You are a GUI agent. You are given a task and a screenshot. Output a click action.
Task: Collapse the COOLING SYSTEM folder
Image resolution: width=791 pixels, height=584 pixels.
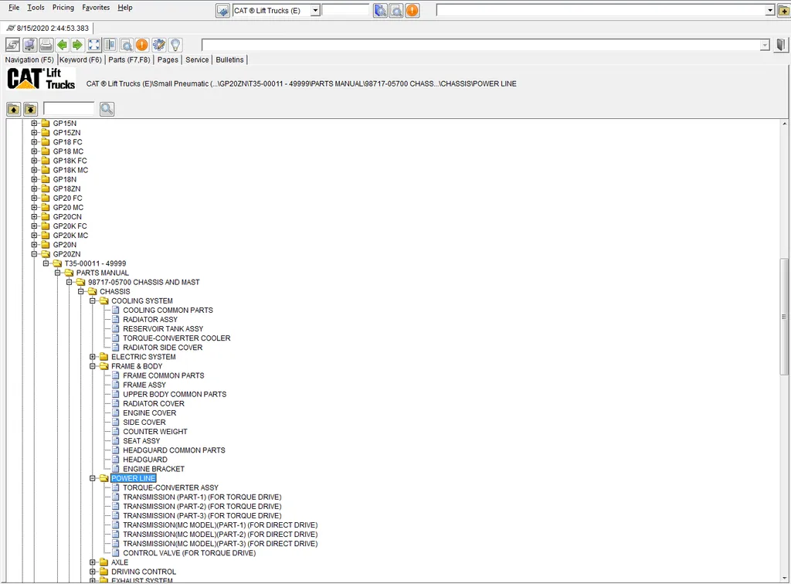pos(93,300)
